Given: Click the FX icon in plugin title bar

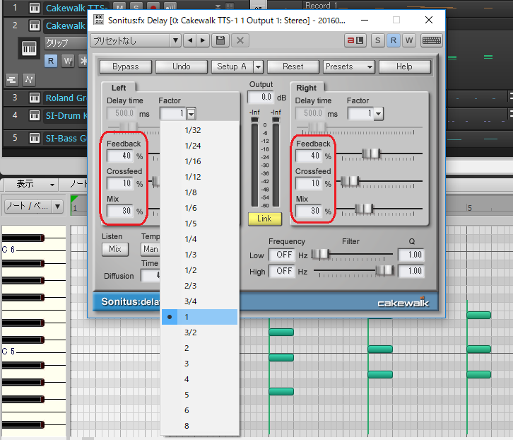Looking at the screenshot, I should [98, 20].
